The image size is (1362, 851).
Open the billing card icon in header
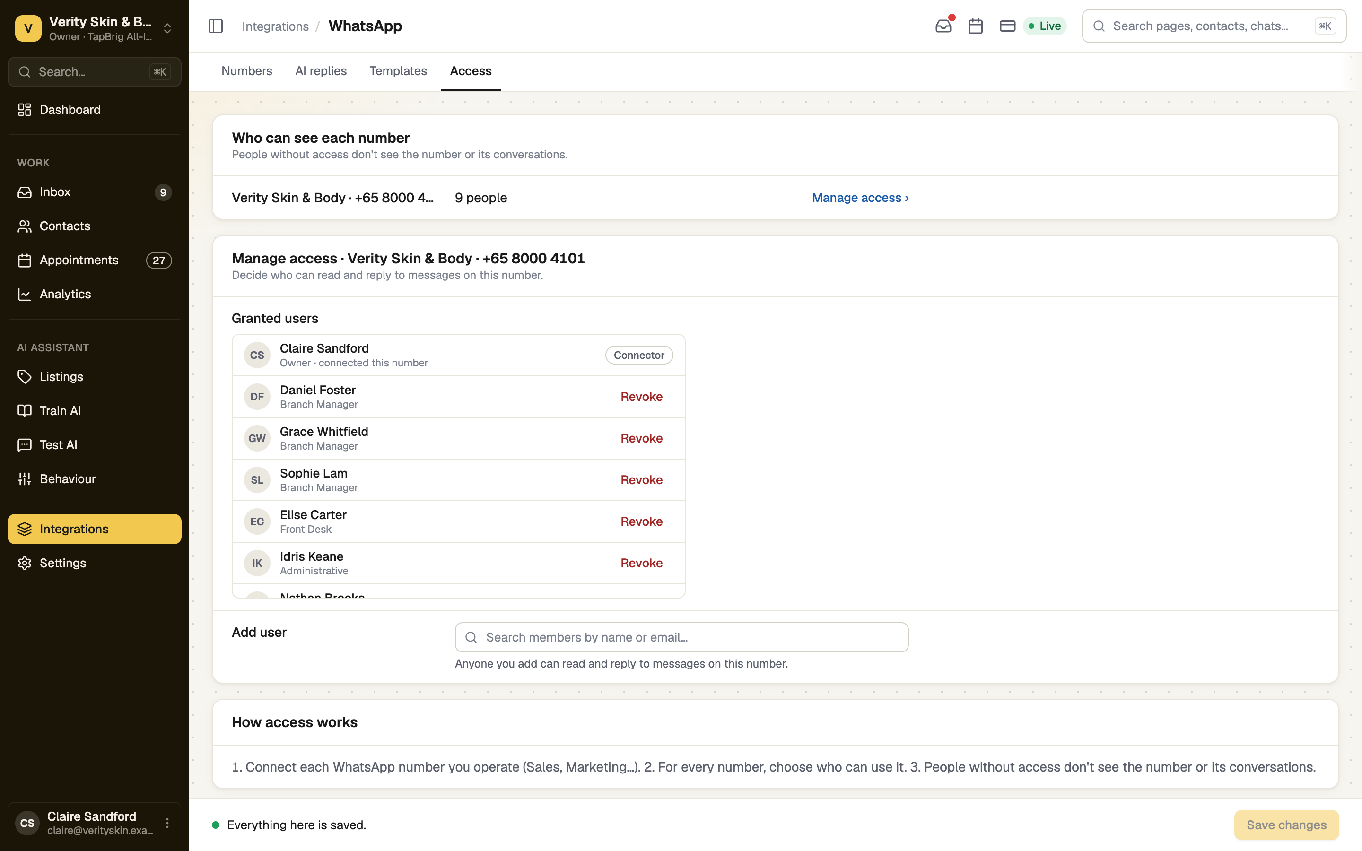(1007, 26)
